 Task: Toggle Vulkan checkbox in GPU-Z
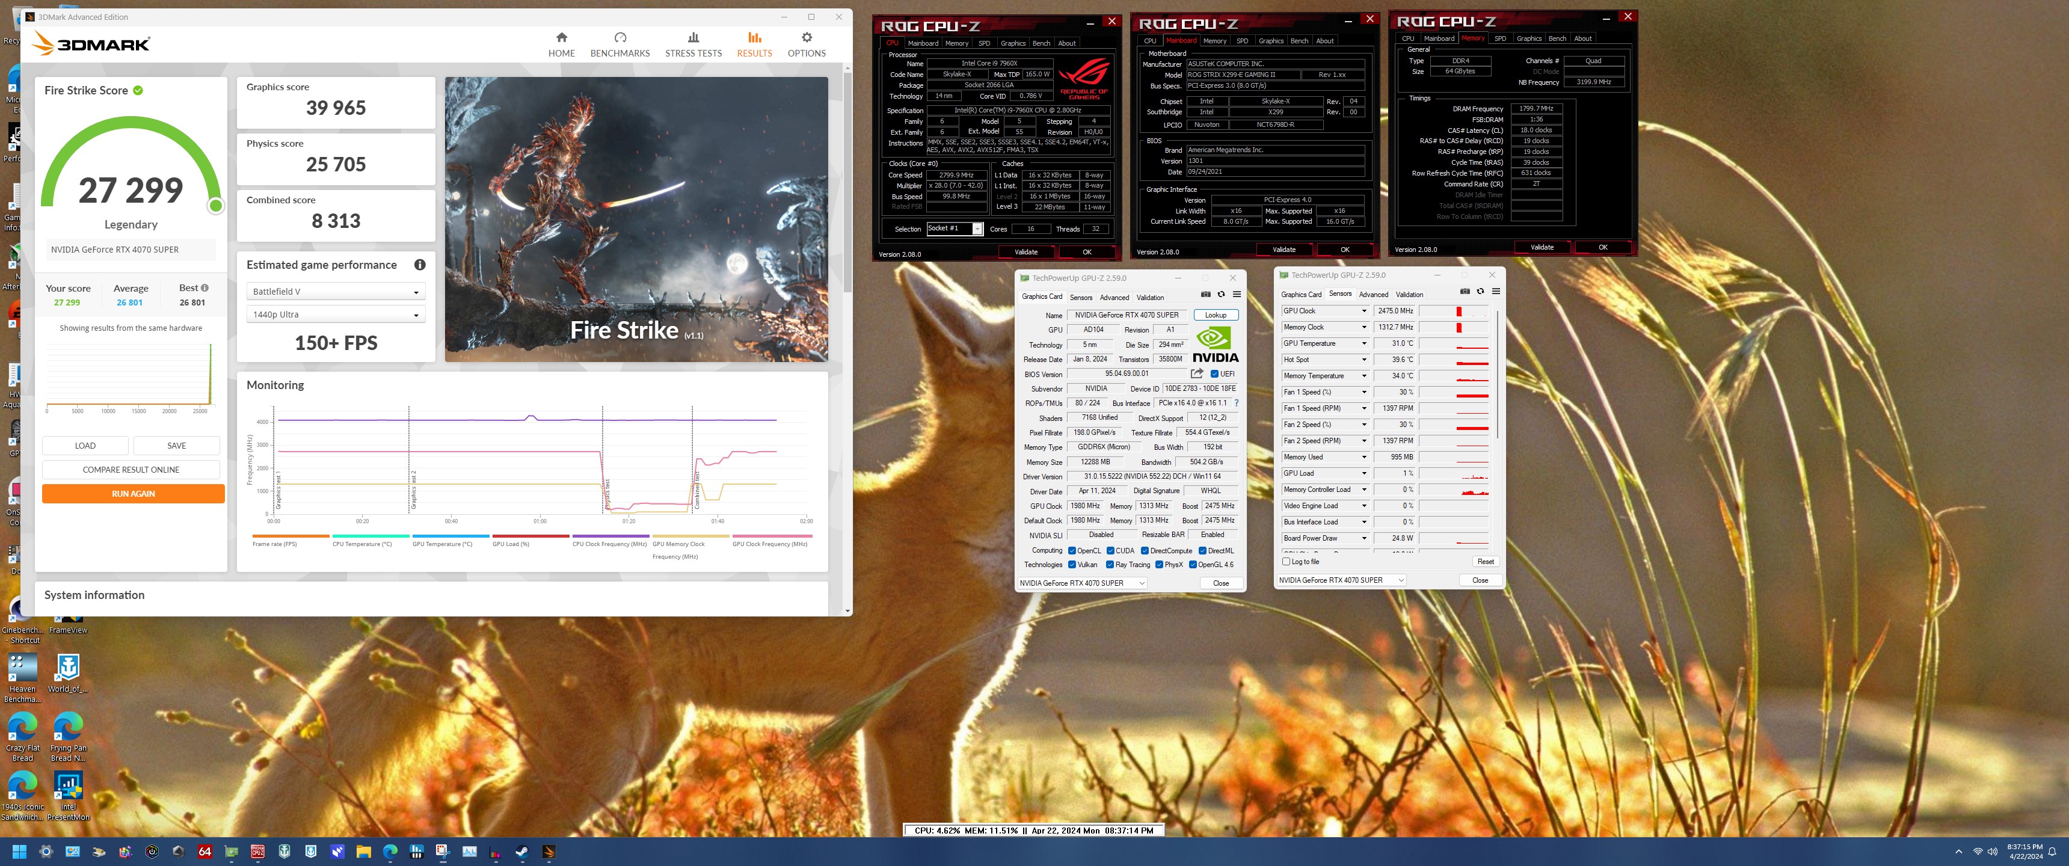[x=1071, y=564]
